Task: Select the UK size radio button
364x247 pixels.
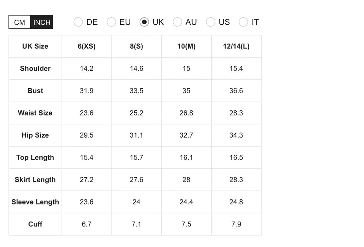Action: [x=144, y=22]
